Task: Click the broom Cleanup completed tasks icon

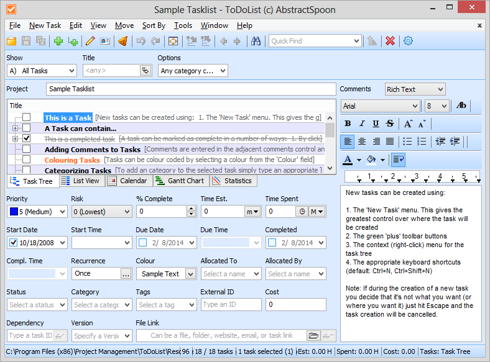Action: tap(123, 41)
